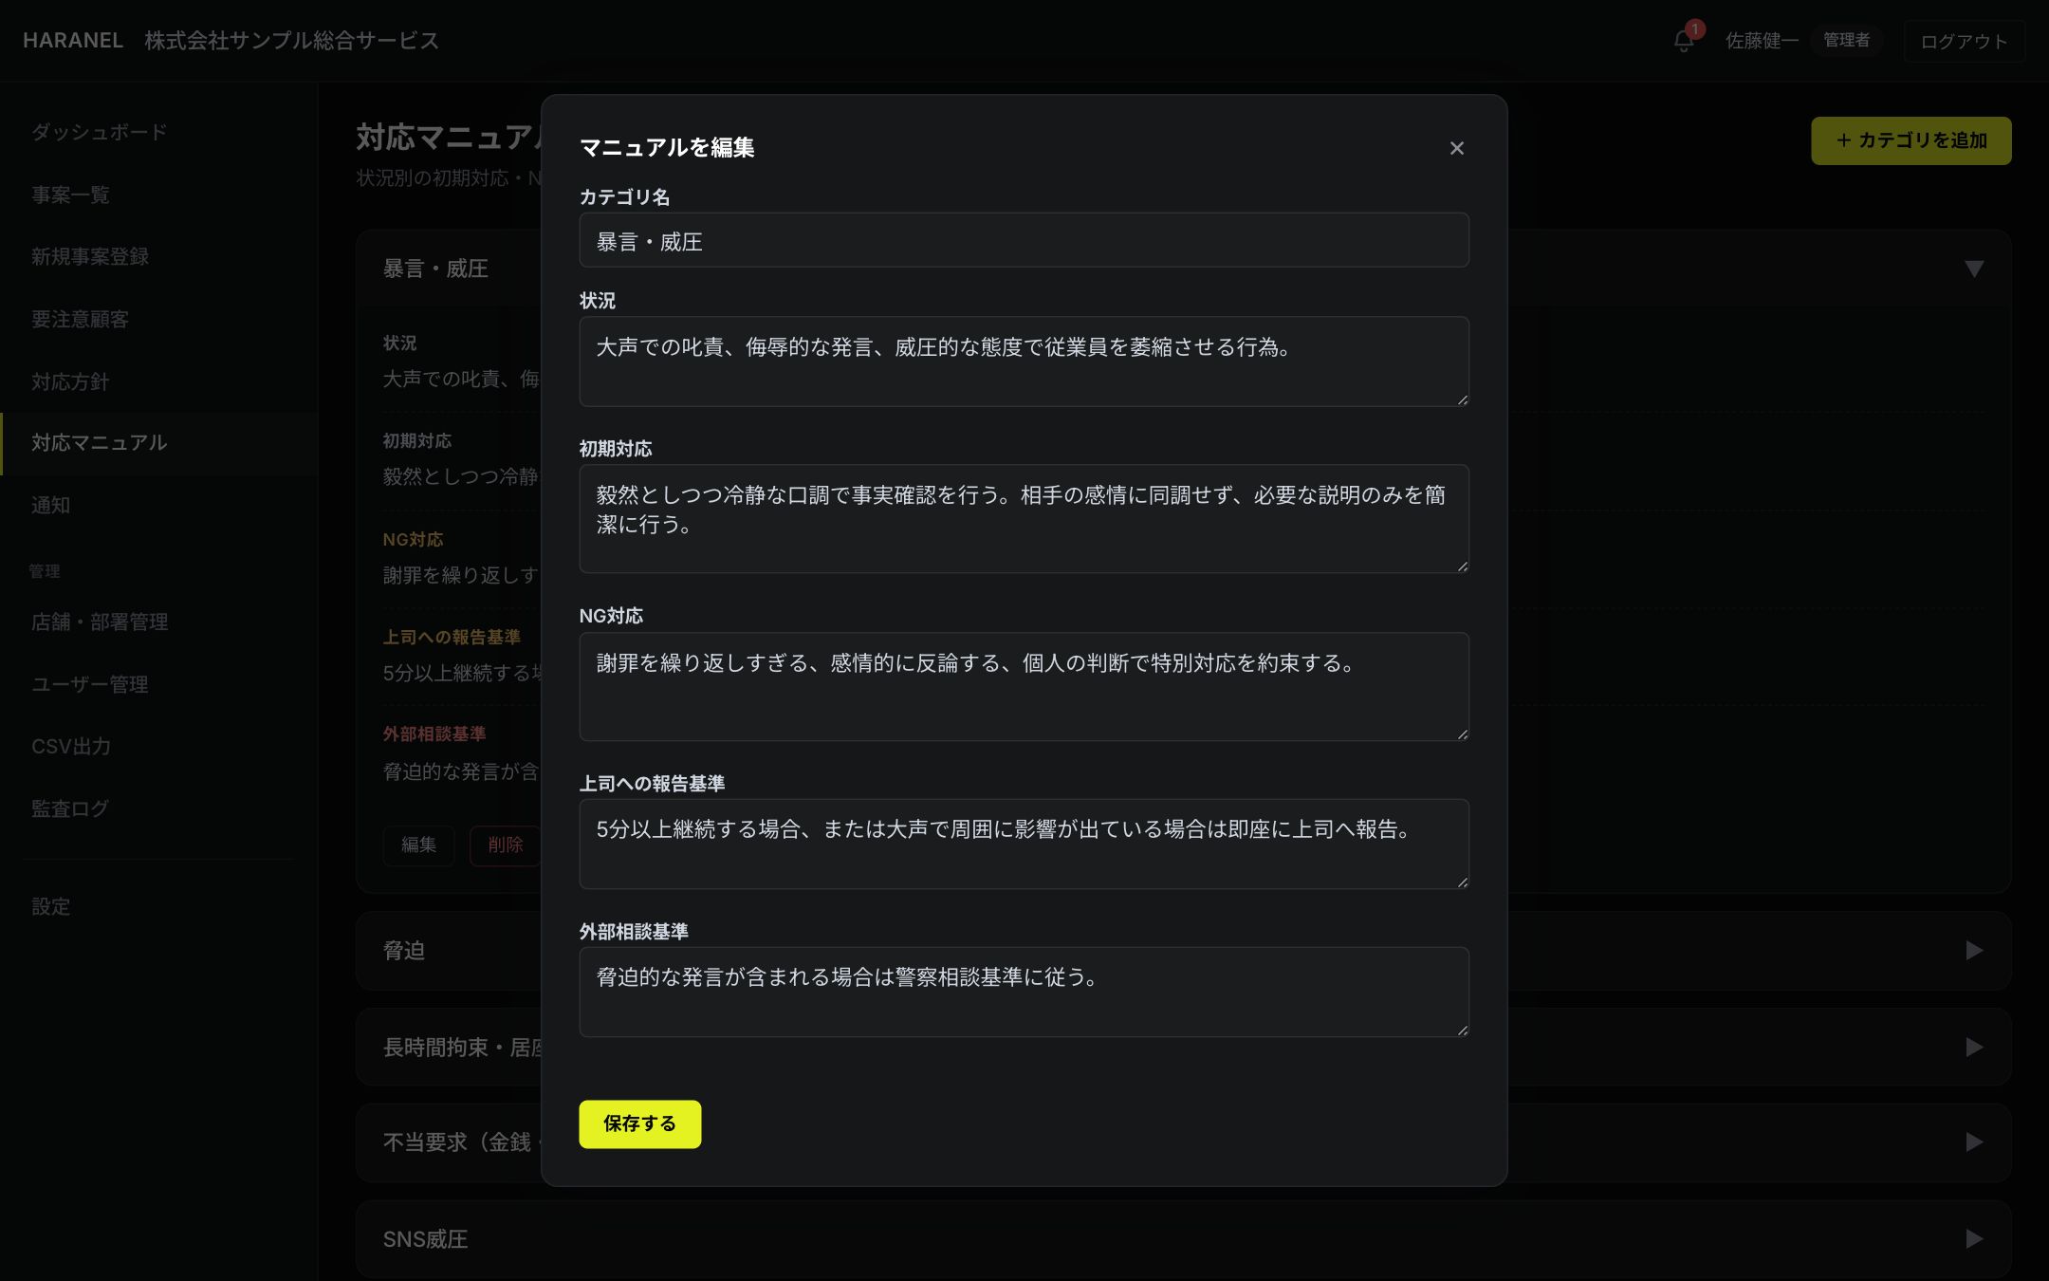Click the 状況 textarea
The width and height of the screenshot is (2049, 1281).
pyautogui.click(x=1024, y=362)
